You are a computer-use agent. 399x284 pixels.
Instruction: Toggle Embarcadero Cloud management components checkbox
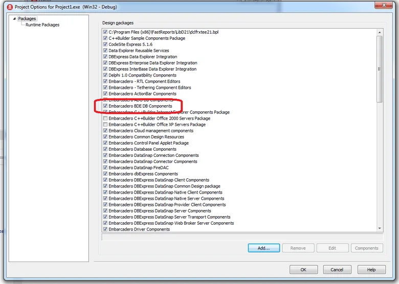[105, 131]
